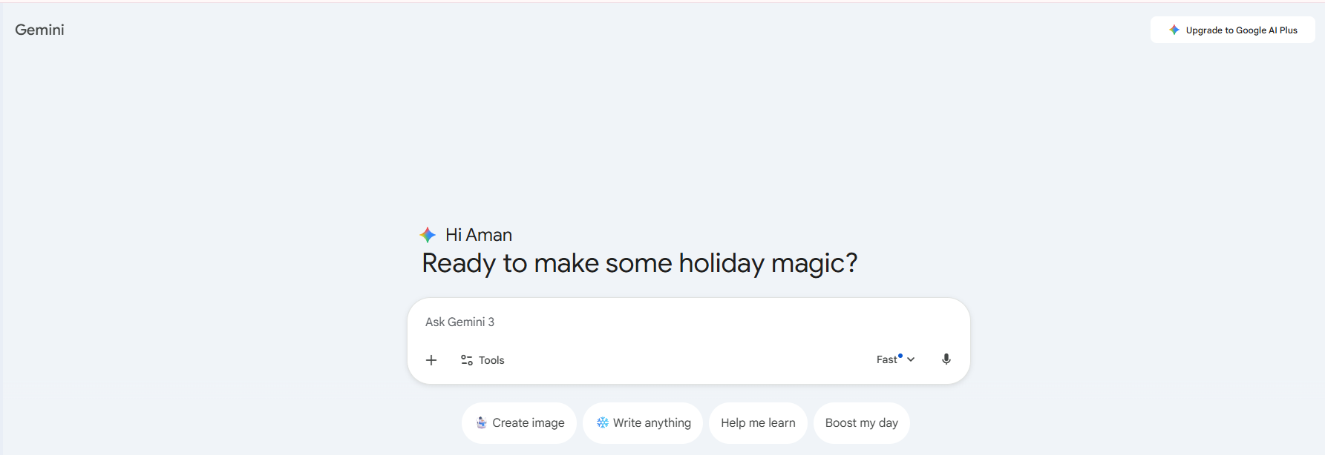Image resolution: width=1325 pixels, height=455 pixels.
Task: Click the blue dot beside Fast
Action: pos(900,356)
